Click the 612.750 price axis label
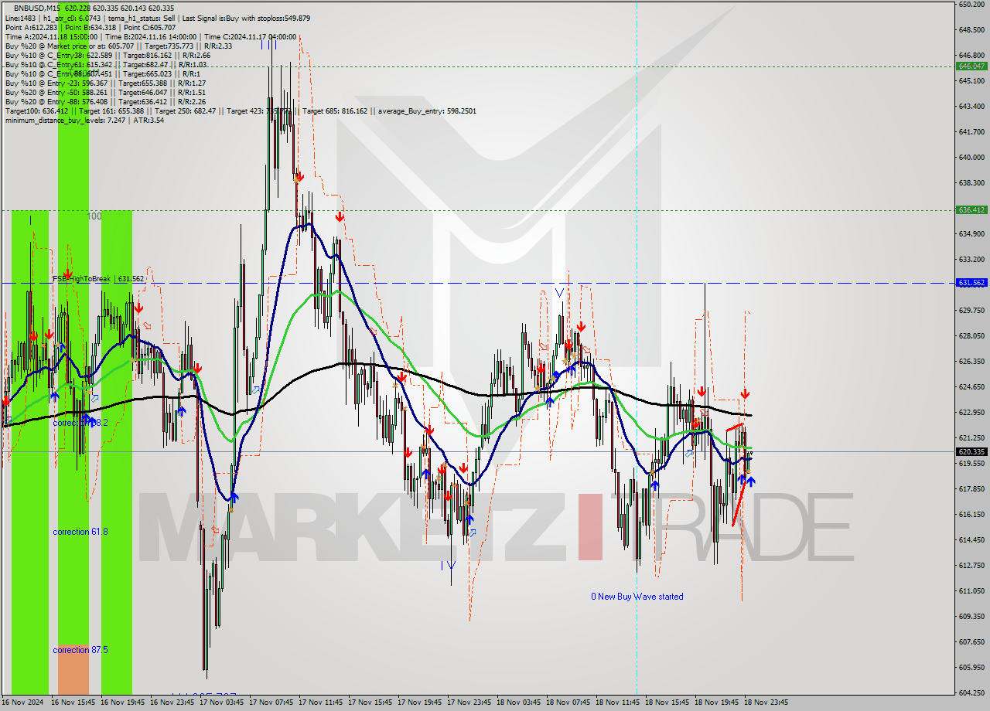990x711 pixels. [x=971, y=566]
